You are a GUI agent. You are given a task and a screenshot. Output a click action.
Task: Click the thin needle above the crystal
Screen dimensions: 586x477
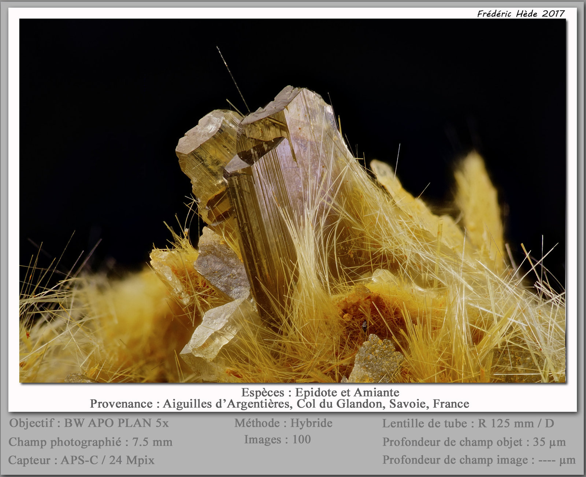(233, 79)
